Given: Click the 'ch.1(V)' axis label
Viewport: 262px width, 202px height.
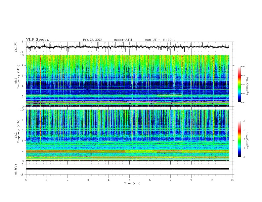Looking at the screenshot, I should pyautogui.click(x=16, y=47).
